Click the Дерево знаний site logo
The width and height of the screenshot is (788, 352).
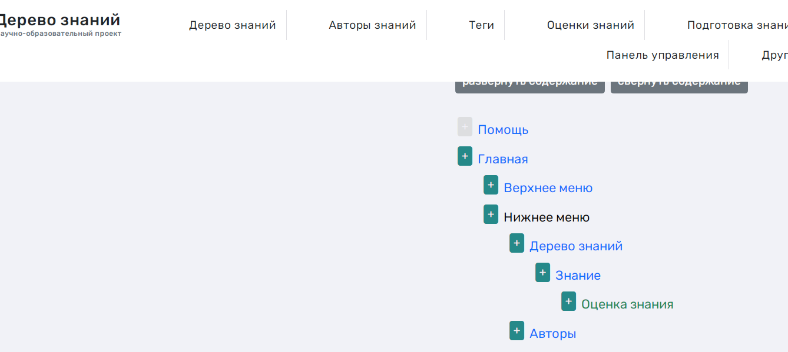point(59,19)
